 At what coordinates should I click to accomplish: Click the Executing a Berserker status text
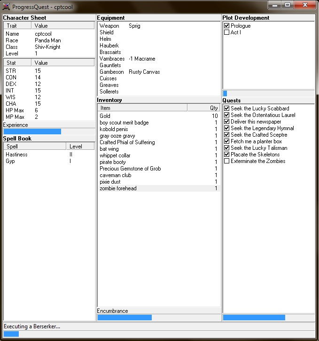pyautogui.click(x=32, y=326)
